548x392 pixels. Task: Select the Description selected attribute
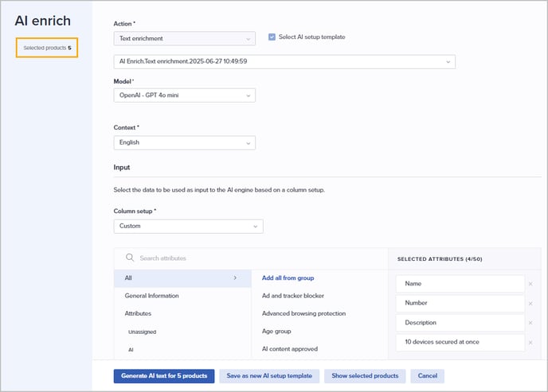click(460, 323)
